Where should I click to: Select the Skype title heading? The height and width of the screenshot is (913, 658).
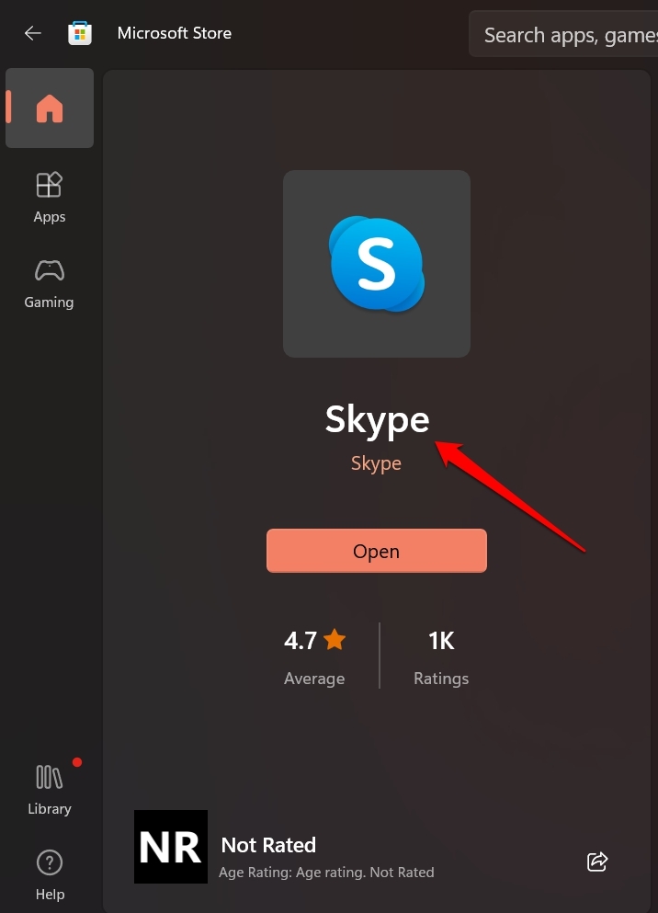pyautogui.click(x=377, y=419)
